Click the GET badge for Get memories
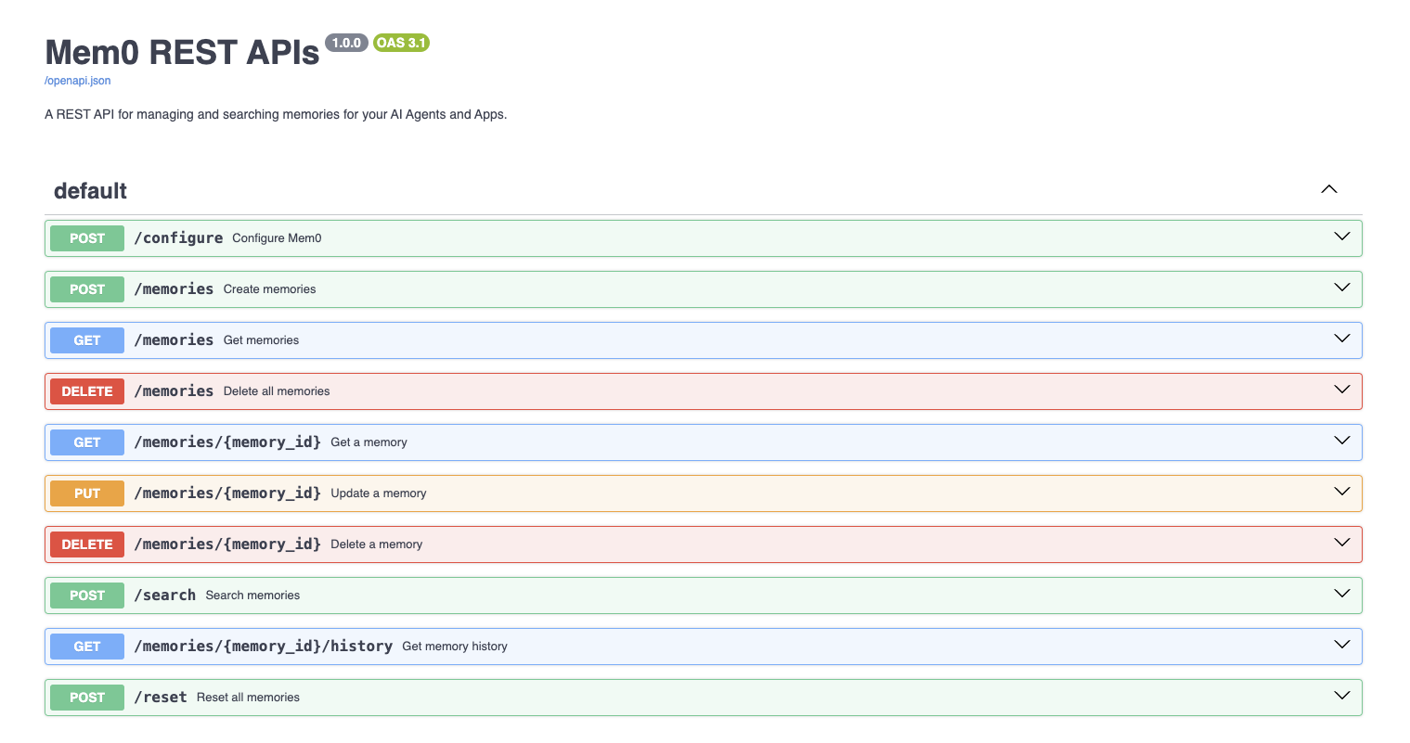Viewport: 1410px width, 743px height. pos(87,340)
